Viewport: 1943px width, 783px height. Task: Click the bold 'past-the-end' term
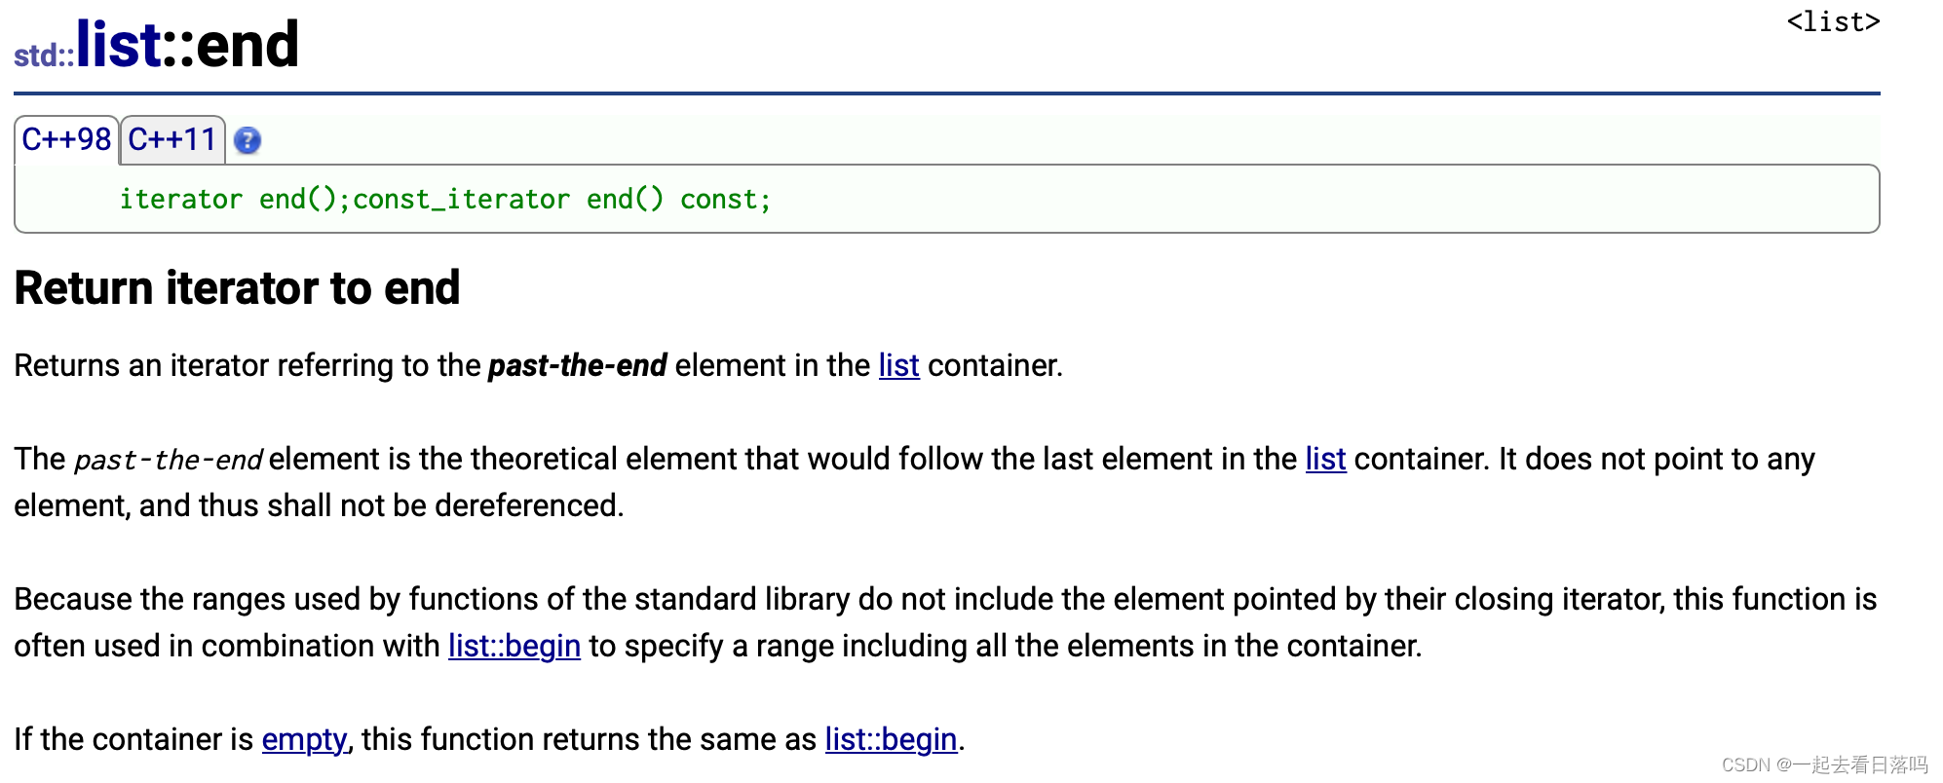tap(577, 365)
